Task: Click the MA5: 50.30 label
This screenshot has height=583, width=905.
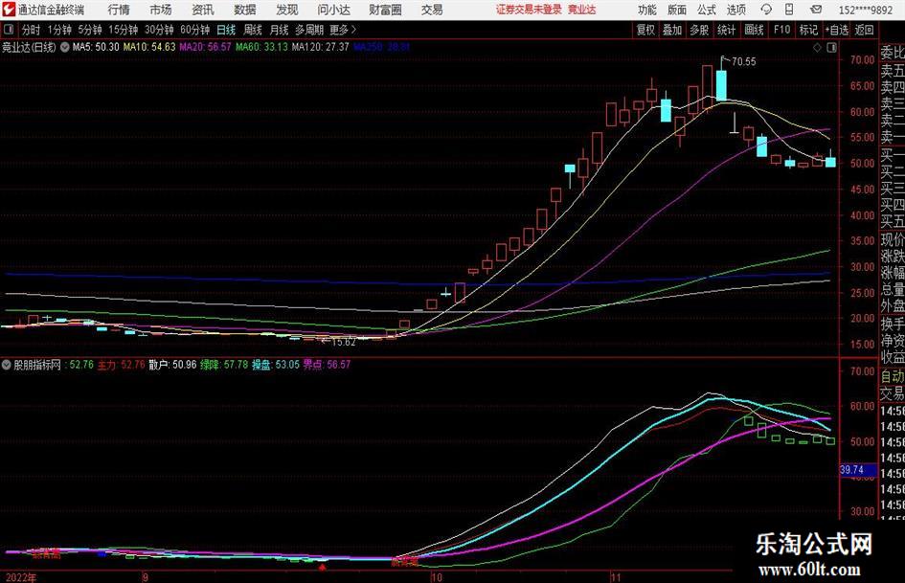Action: [x=96, y=47]
